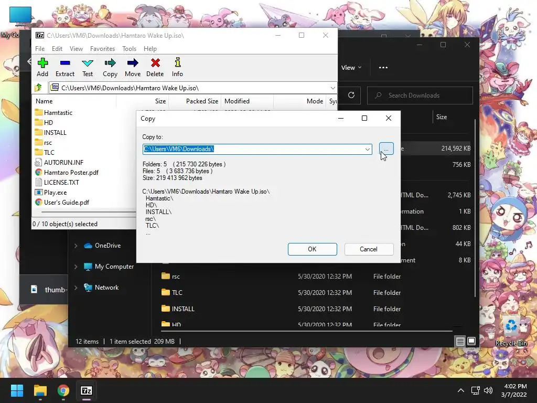
Task: Select the INSTALL folder in Explorer list
Action: tap(178, 309)
